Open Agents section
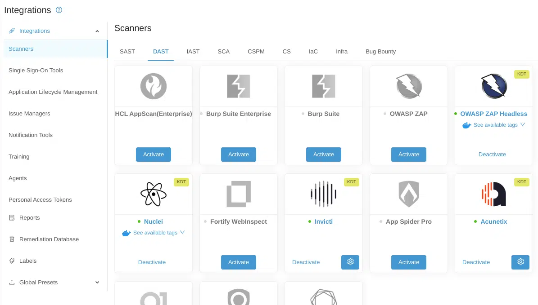Viewport: 538px width, 305px height. tap(18, 178)
